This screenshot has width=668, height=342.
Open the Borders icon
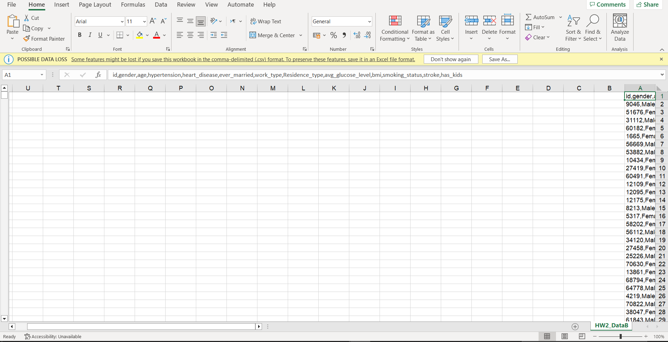(120, 35)
